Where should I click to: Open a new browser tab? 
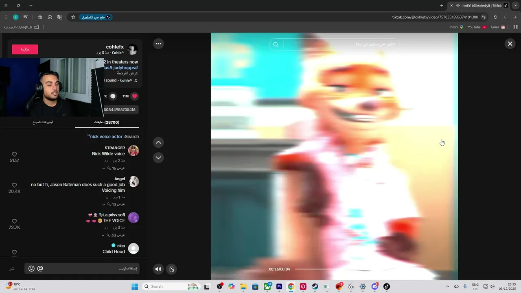442,5
